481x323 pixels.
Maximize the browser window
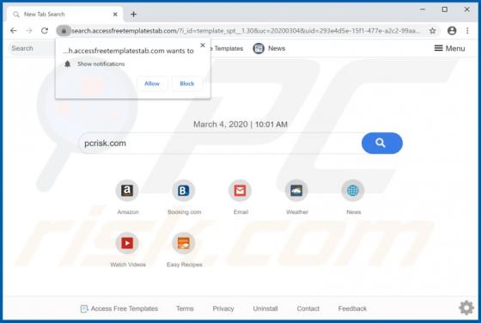click(x=445, y=9)
